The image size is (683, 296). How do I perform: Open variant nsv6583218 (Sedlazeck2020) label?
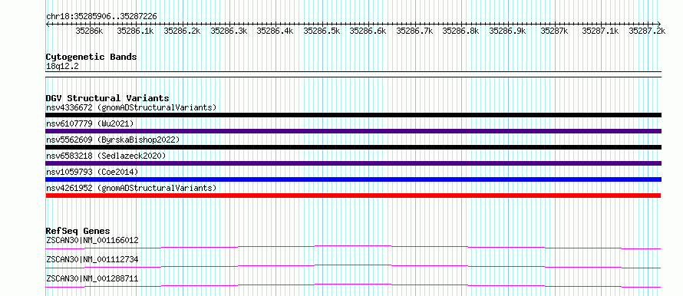106,156
